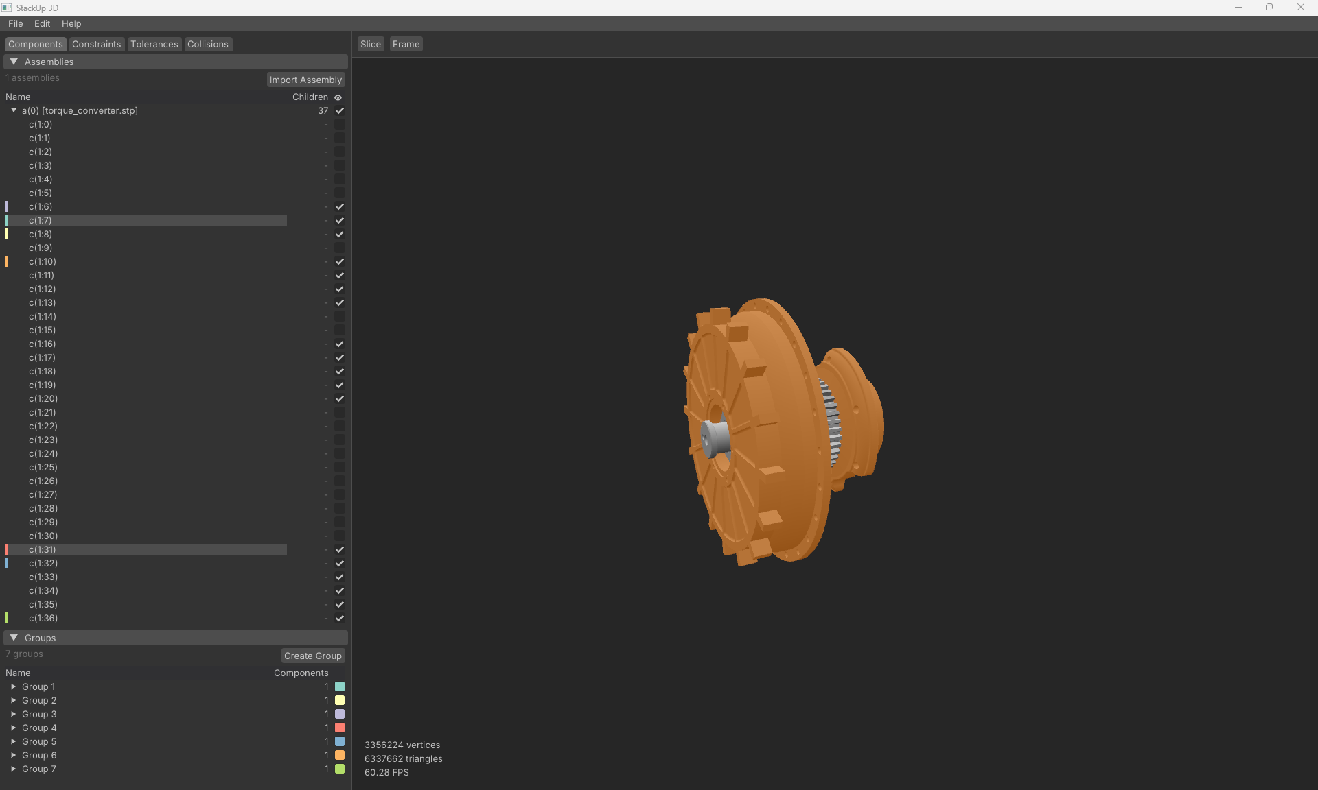Enable the visibility checkbox for c(1:0)
The height and width of the screenshot is (790, 1318).
coord(340,124)
